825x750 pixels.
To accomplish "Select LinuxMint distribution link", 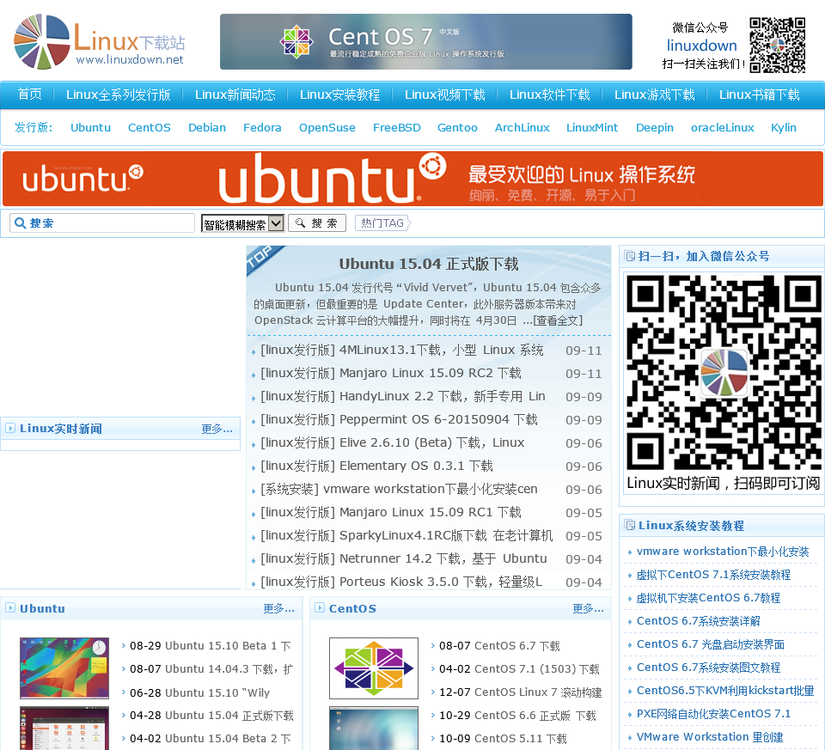I will tap(592, 127).
